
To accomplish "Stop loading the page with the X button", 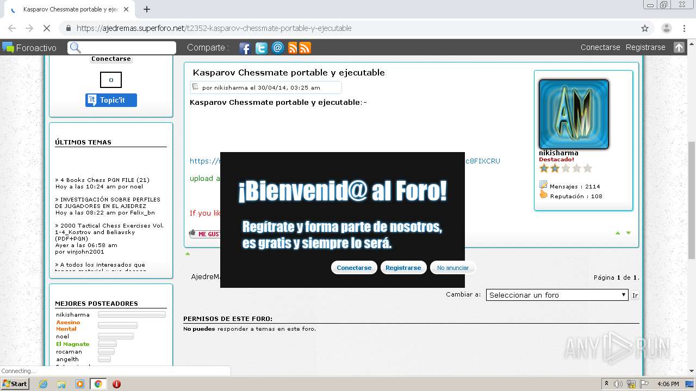I will click(47, 28).
